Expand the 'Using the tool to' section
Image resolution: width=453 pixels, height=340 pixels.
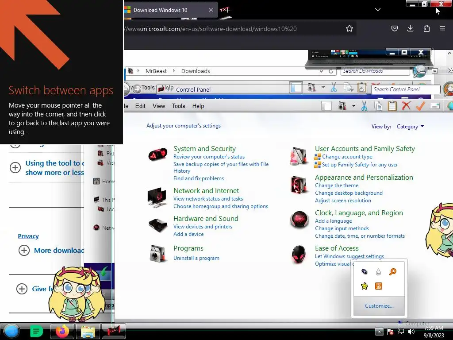pos(15,168)
